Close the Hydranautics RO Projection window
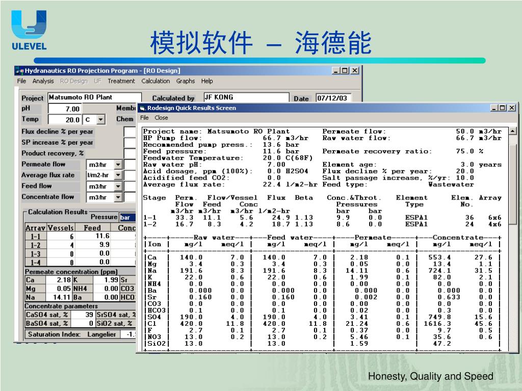 (355, 70)
